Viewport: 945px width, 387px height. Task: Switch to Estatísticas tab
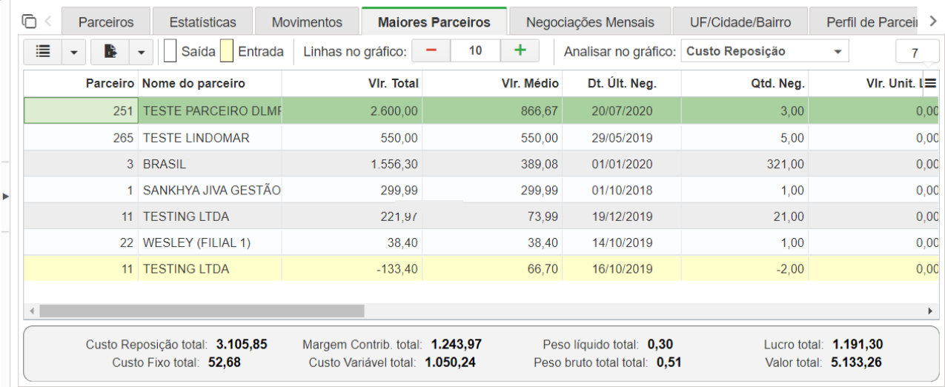tap(202, 22)
